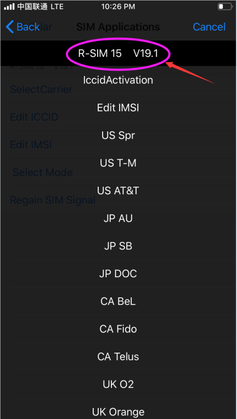Viewport: 237px width, 419px height.
Task: Open the Edit IMSI option
Action: tap(118, 108)
